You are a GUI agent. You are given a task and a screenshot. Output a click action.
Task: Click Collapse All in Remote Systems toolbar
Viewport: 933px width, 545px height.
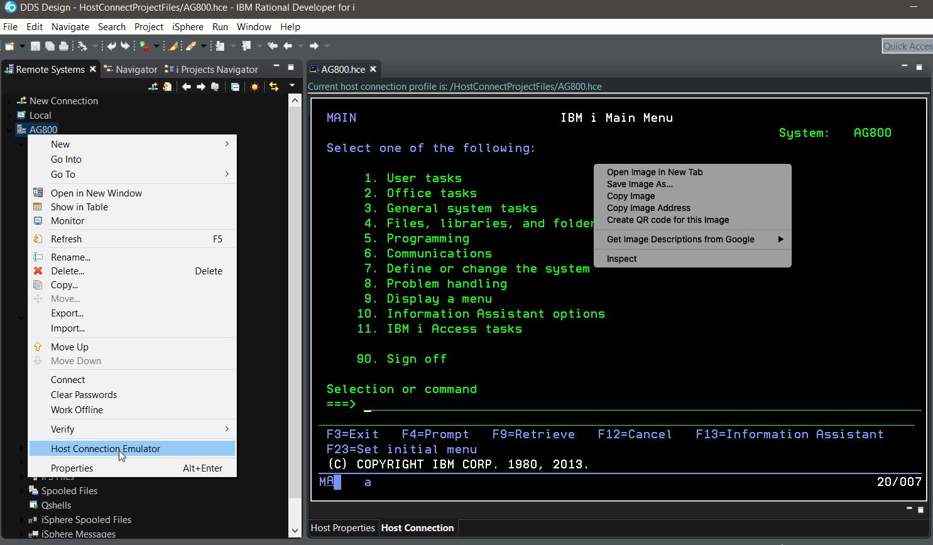pyautogui.click(x=235, y=87)
